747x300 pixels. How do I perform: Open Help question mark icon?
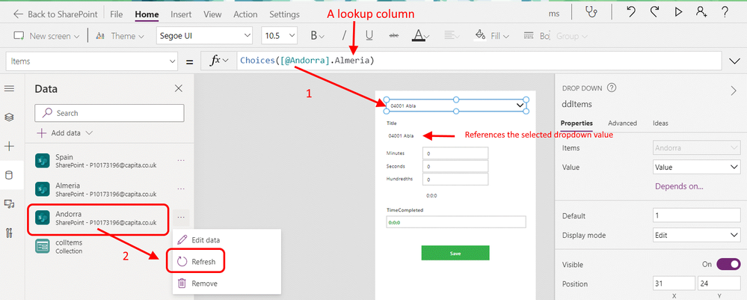(725, 13)
